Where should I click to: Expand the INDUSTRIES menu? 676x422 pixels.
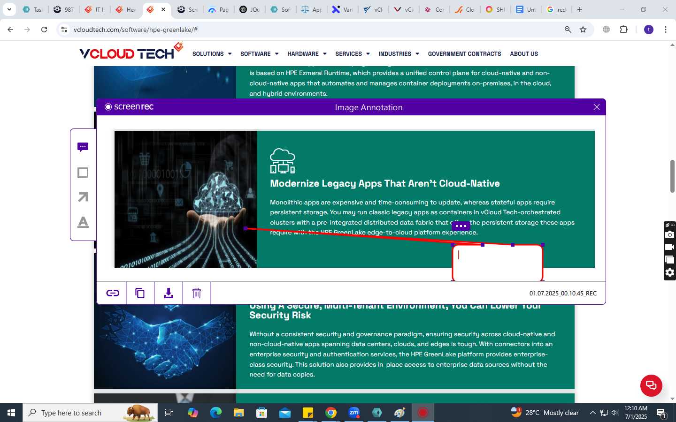399,54
